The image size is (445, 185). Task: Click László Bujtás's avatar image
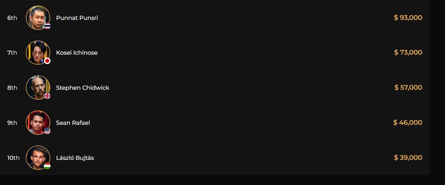[38, 158]
